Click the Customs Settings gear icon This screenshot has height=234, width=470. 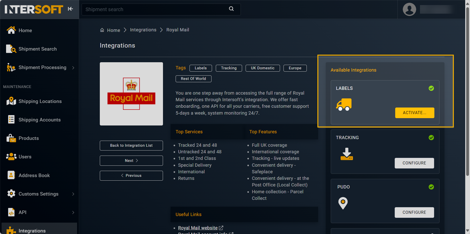pos(11,194)
